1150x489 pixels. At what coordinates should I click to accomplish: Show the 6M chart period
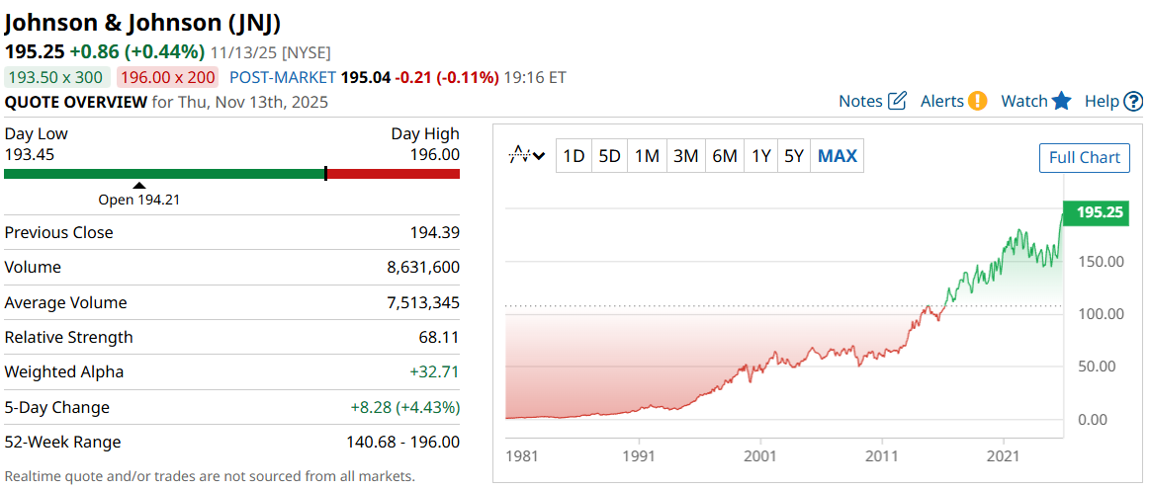click(x=725, y=156)
